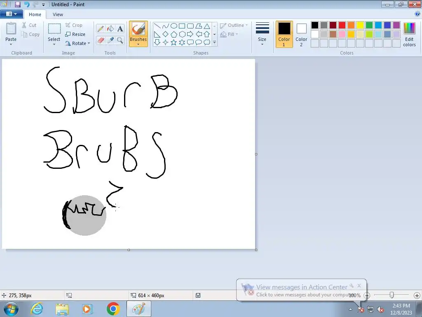Click the Resize button

[75, 34]
